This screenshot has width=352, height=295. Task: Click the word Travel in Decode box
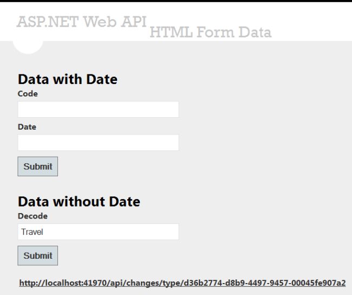click(x=32, y=232)
